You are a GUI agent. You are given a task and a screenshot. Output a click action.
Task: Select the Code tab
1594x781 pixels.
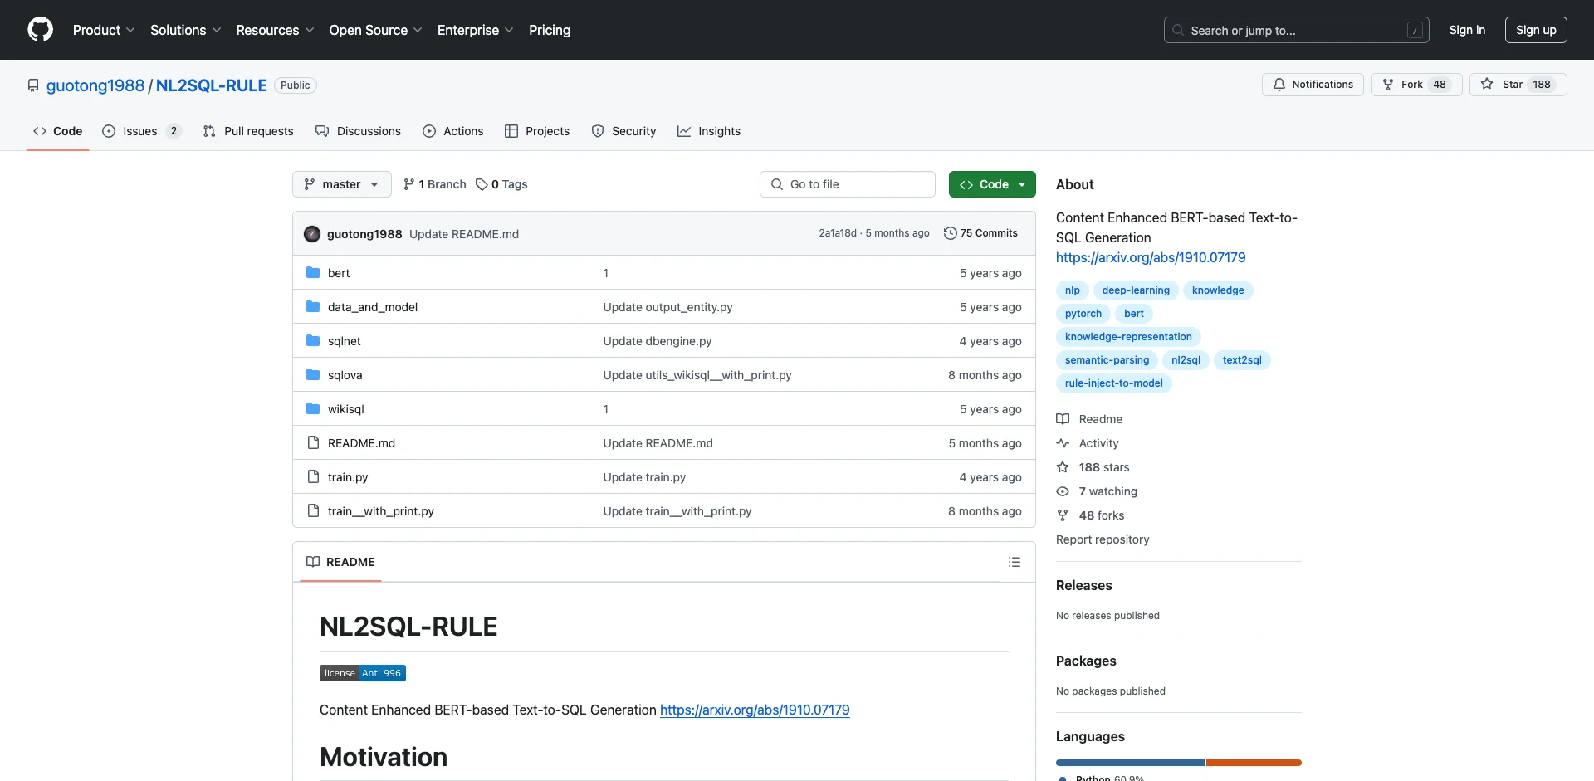(58, 131)
